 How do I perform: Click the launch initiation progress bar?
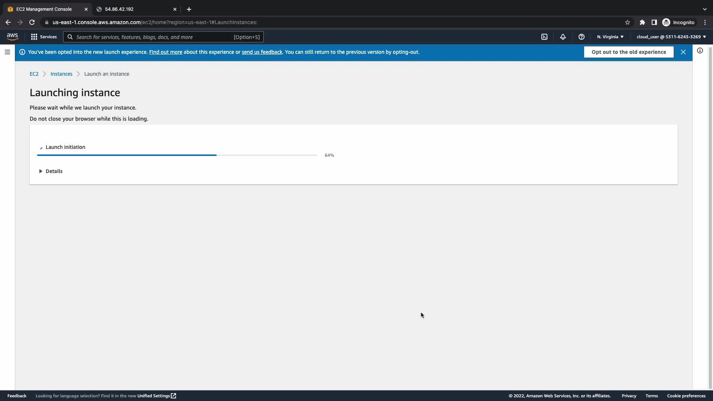click(x=177, y=155)
